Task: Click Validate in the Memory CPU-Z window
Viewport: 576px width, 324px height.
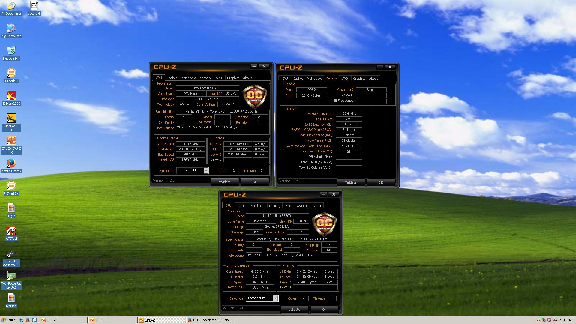Action: [x=351, y=182]
